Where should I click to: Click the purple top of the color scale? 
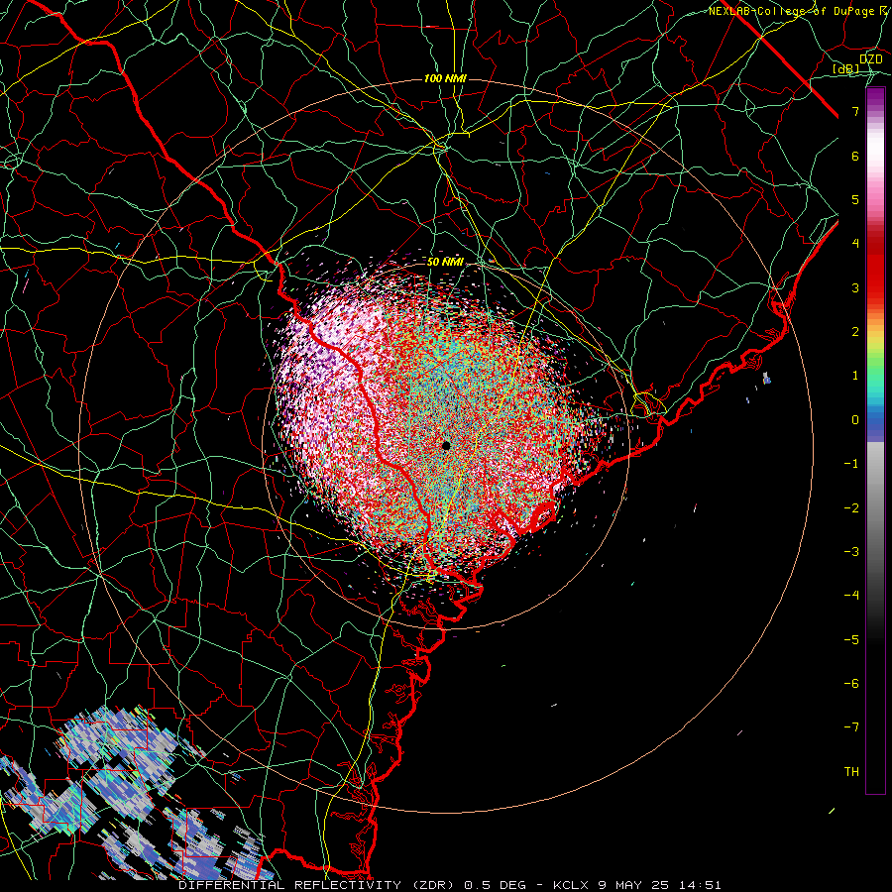coord(875,97)
